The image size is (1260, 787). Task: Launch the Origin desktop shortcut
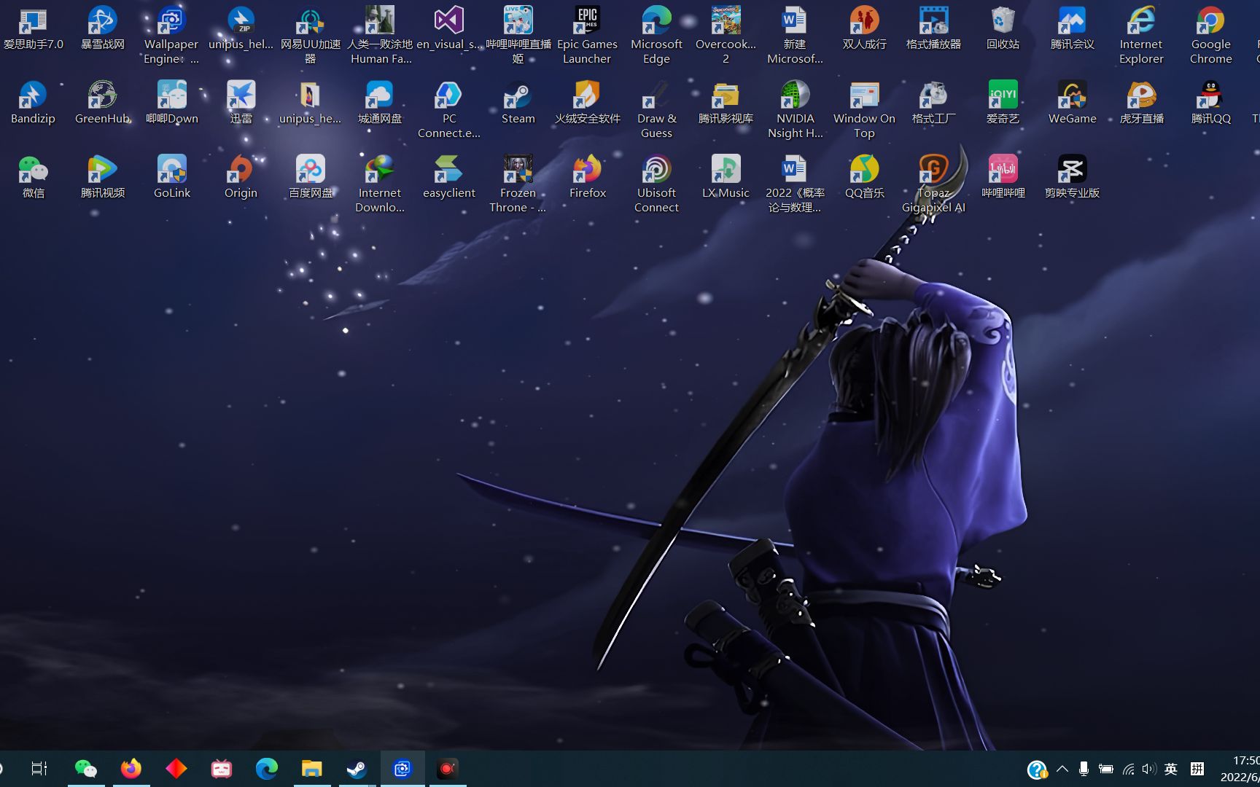click(x=241, y=178)
